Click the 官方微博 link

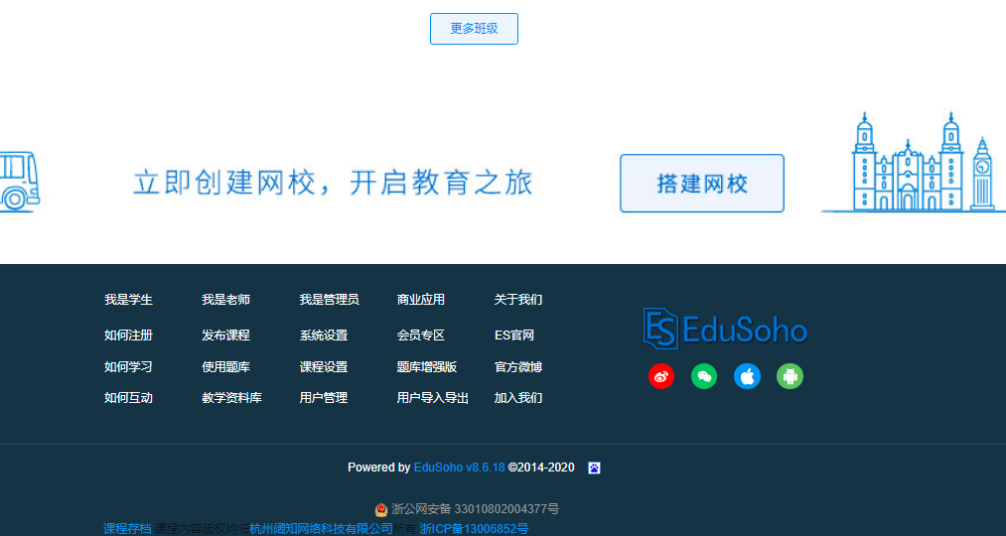click(x=518, y=367)
